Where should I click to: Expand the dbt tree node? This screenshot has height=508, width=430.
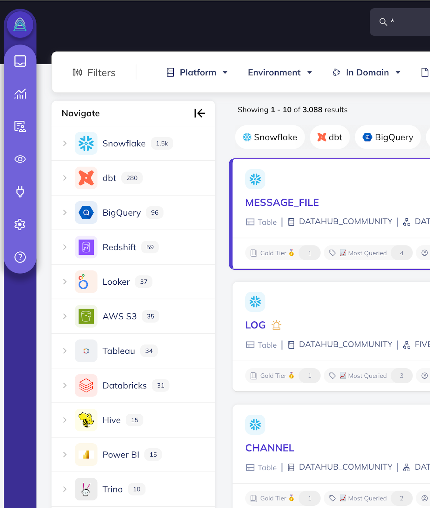pyautogui.click(x=65, y=178)
